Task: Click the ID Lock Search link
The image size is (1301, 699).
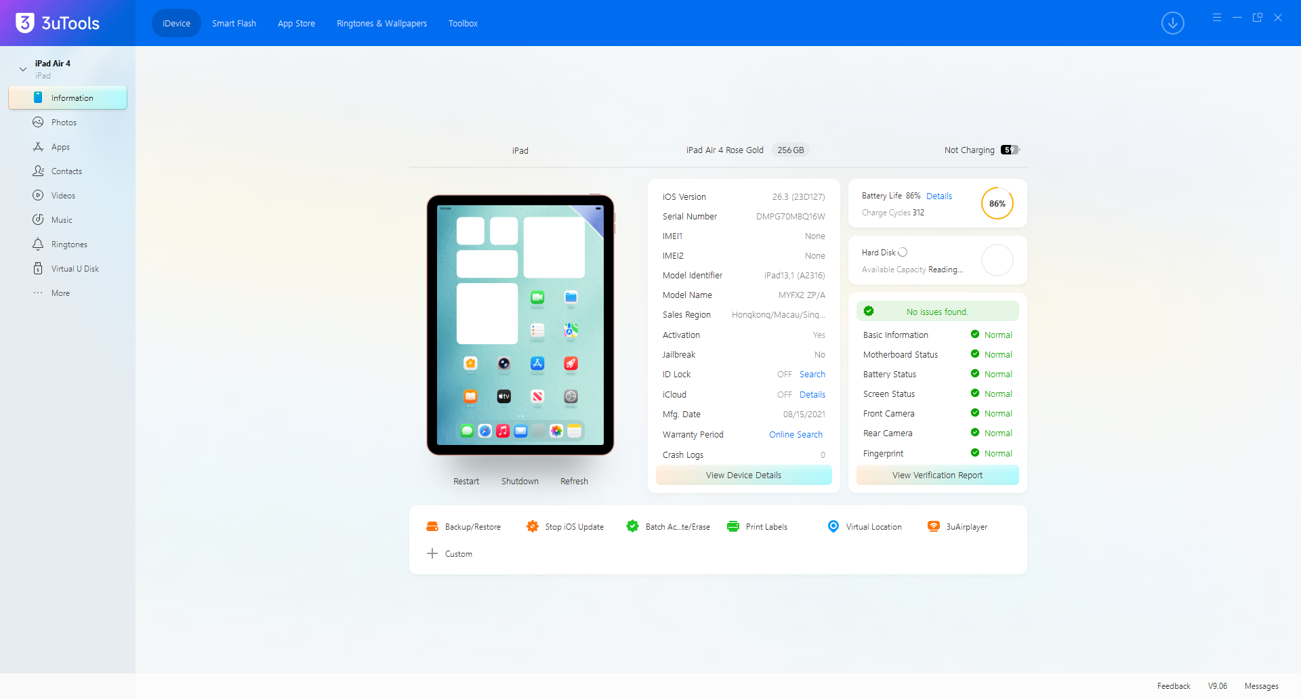Action: click(812, 374)
